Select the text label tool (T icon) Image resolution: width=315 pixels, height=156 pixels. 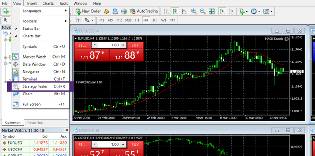point(78,20)
